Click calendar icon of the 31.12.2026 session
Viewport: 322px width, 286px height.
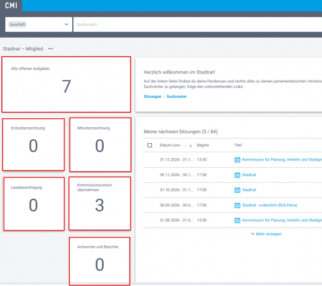[237, 160]
